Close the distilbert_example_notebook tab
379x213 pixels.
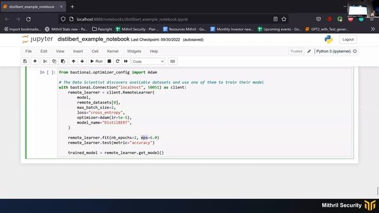[x=61, y=7]
